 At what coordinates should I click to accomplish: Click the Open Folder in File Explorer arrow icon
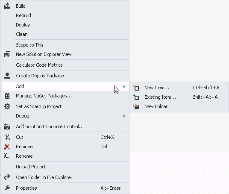coord(7,177)
